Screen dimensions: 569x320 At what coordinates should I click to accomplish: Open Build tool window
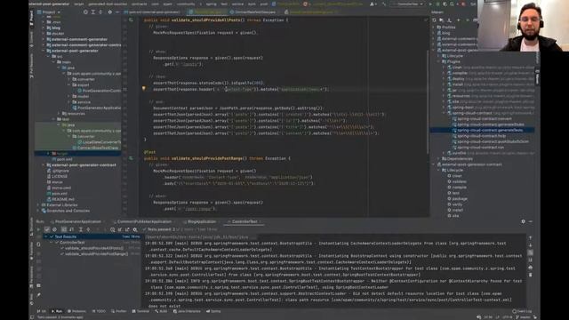tap(161, 311)
